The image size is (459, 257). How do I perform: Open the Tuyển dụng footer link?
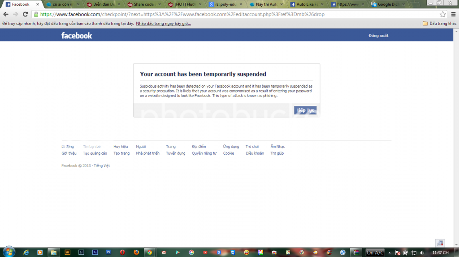(176, 153)
